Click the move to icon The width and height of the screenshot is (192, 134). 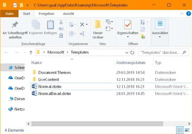71,24
